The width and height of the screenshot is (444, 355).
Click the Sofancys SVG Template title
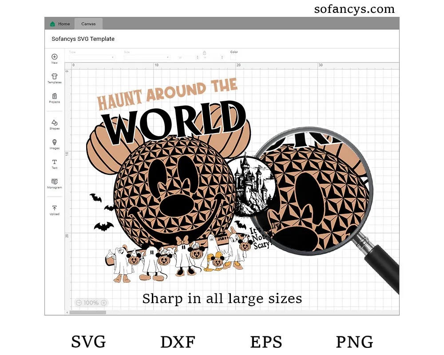[x=83, y=39]
